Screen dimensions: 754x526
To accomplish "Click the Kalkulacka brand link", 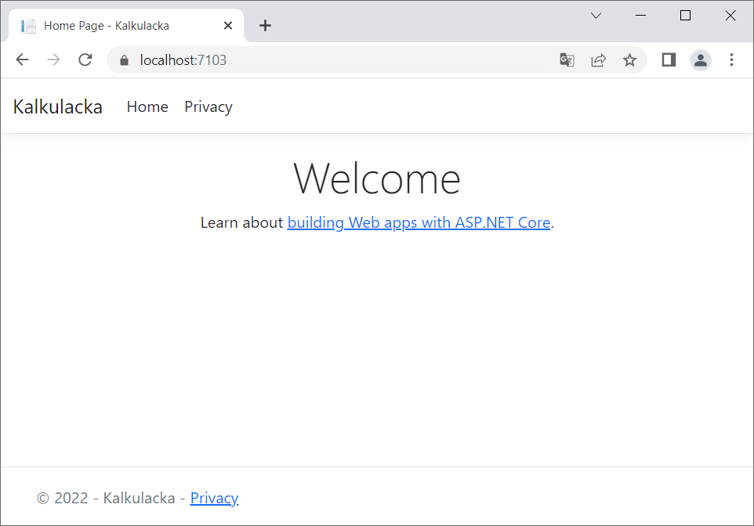I will (58, 106).
